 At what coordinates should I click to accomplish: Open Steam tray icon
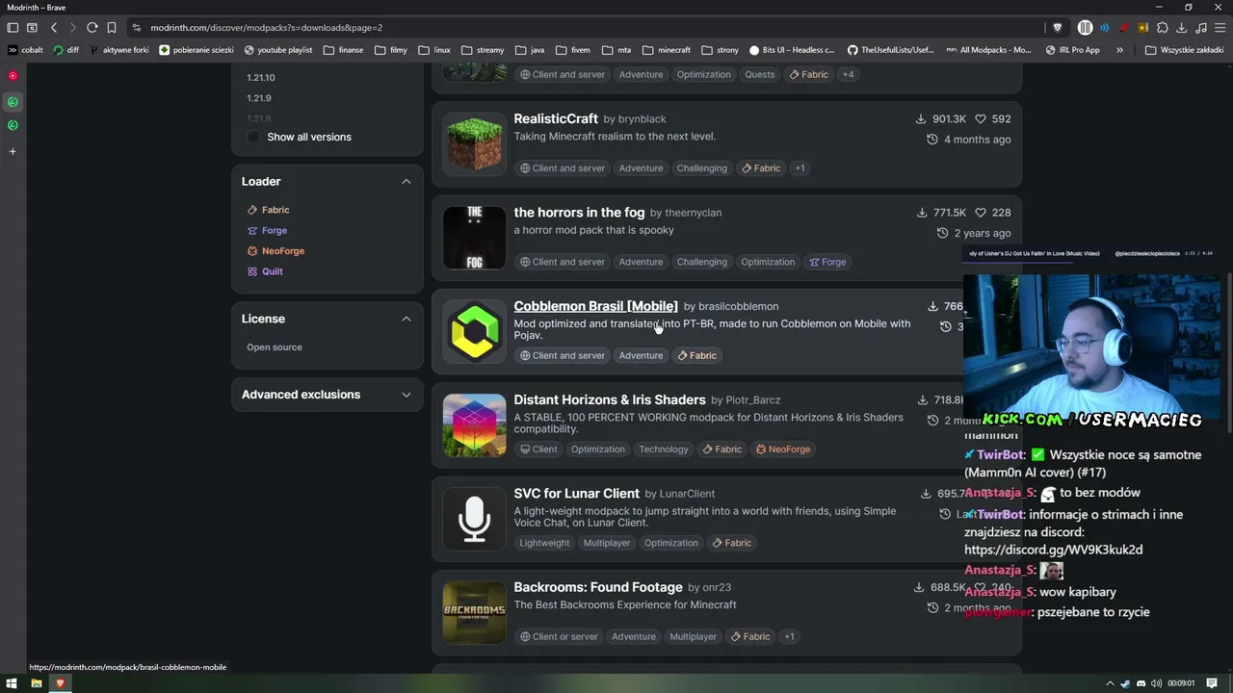pyautogui.click(x=1125, y=683)
